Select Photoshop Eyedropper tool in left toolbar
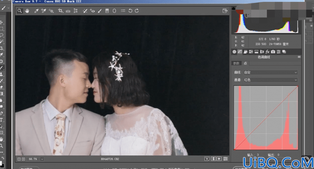Screen dimensions: 314x169 point(2,55)
